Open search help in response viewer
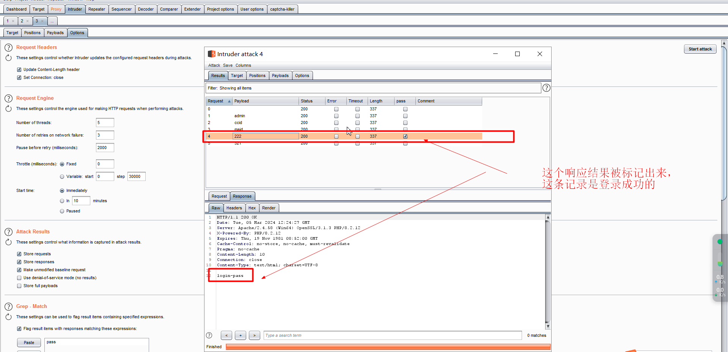The width and height of the screenshot is (728, 352). point(209,335)
